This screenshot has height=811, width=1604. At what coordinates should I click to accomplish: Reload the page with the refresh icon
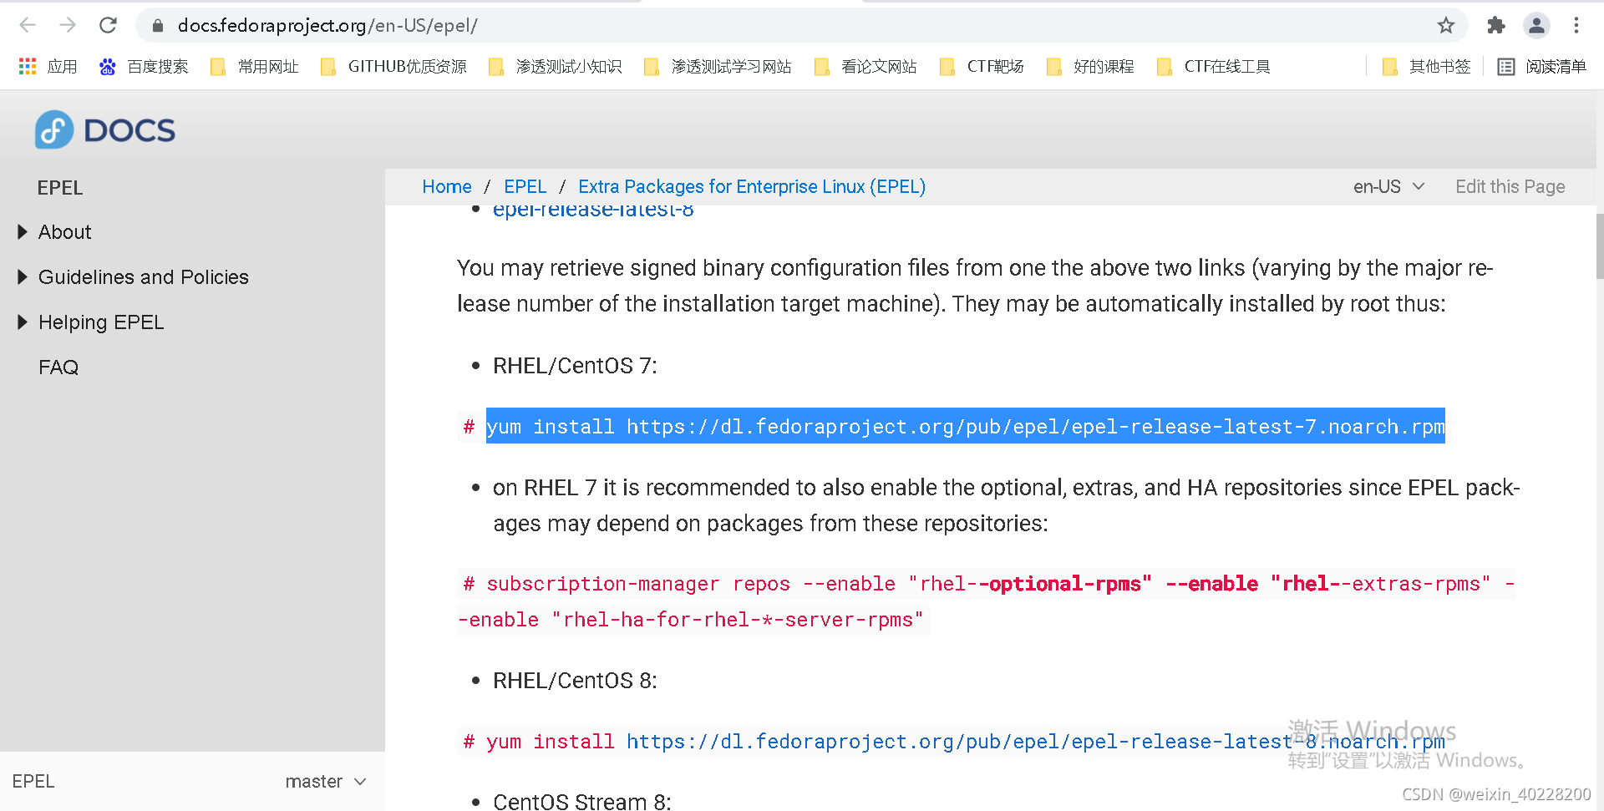pos(108,25)
